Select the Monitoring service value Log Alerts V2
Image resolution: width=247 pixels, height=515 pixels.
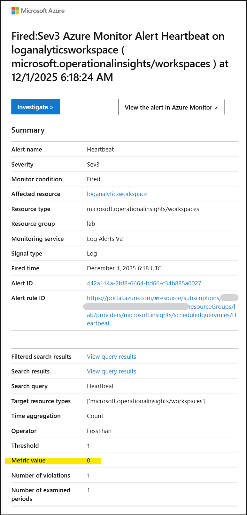pos(105,239)
